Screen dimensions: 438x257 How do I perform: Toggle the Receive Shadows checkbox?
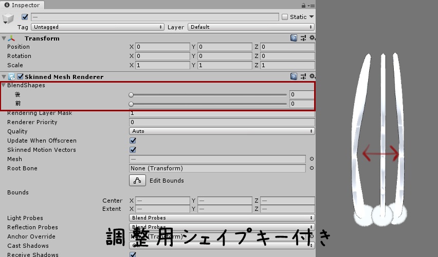(133, 254)
